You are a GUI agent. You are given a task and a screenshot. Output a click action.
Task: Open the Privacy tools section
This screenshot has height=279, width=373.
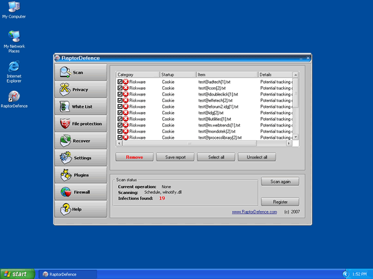[x=80, y=89]
